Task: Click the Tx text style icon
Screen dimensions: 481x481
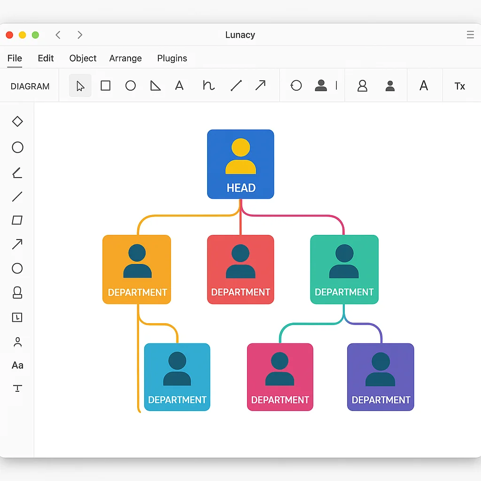Action: click(x=459, y=86)
